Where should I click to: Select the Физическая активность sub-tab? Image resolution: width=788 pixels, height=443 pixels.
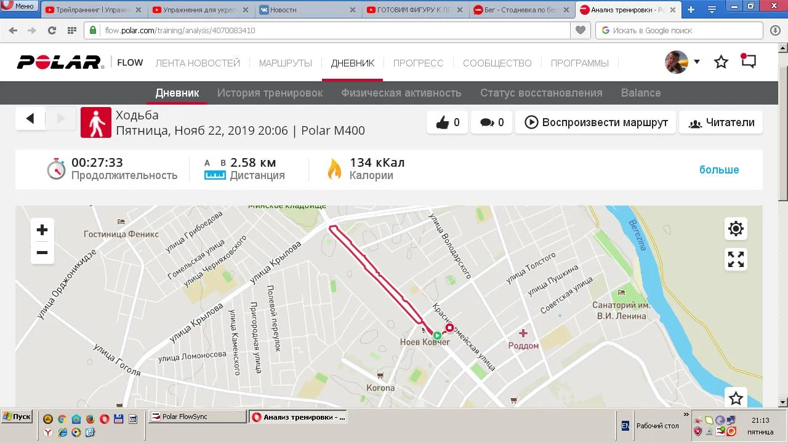coord(401,93)
